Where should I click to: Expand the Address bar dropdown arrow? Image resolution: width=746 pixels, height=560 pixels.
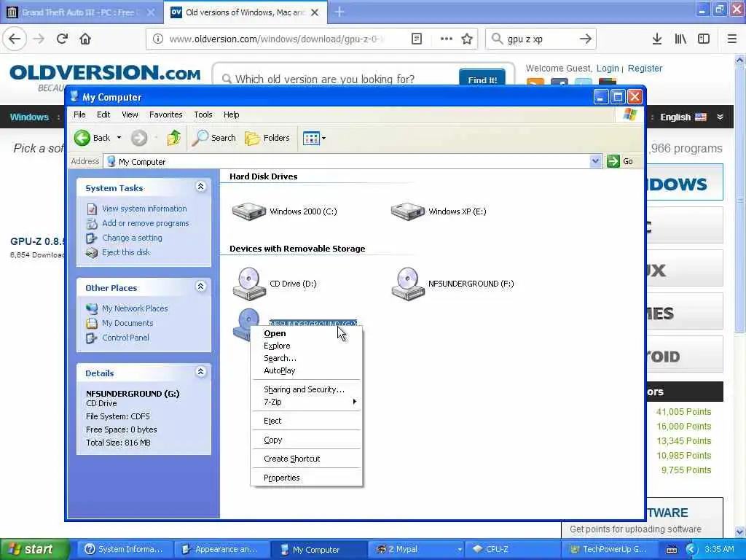click(595, 161)
